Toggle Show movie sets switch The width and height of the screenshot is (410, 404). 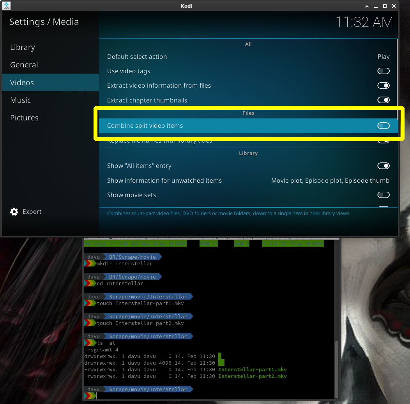[x=383, y=195]
